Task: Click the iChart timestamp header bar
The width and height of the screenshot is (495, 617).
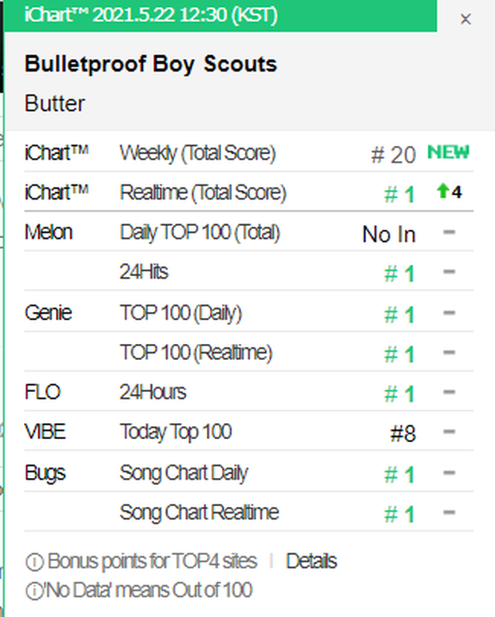Action: (220, 15)
